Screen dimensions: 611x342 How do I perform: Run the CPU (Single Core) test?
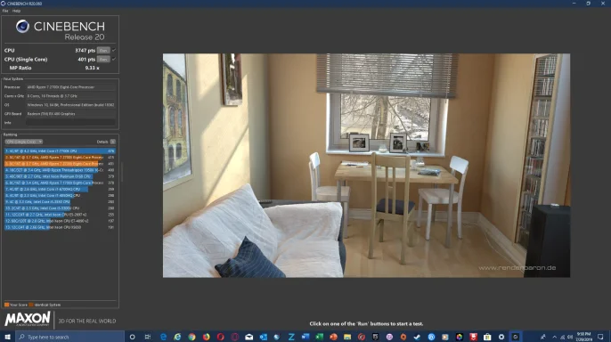103,59
